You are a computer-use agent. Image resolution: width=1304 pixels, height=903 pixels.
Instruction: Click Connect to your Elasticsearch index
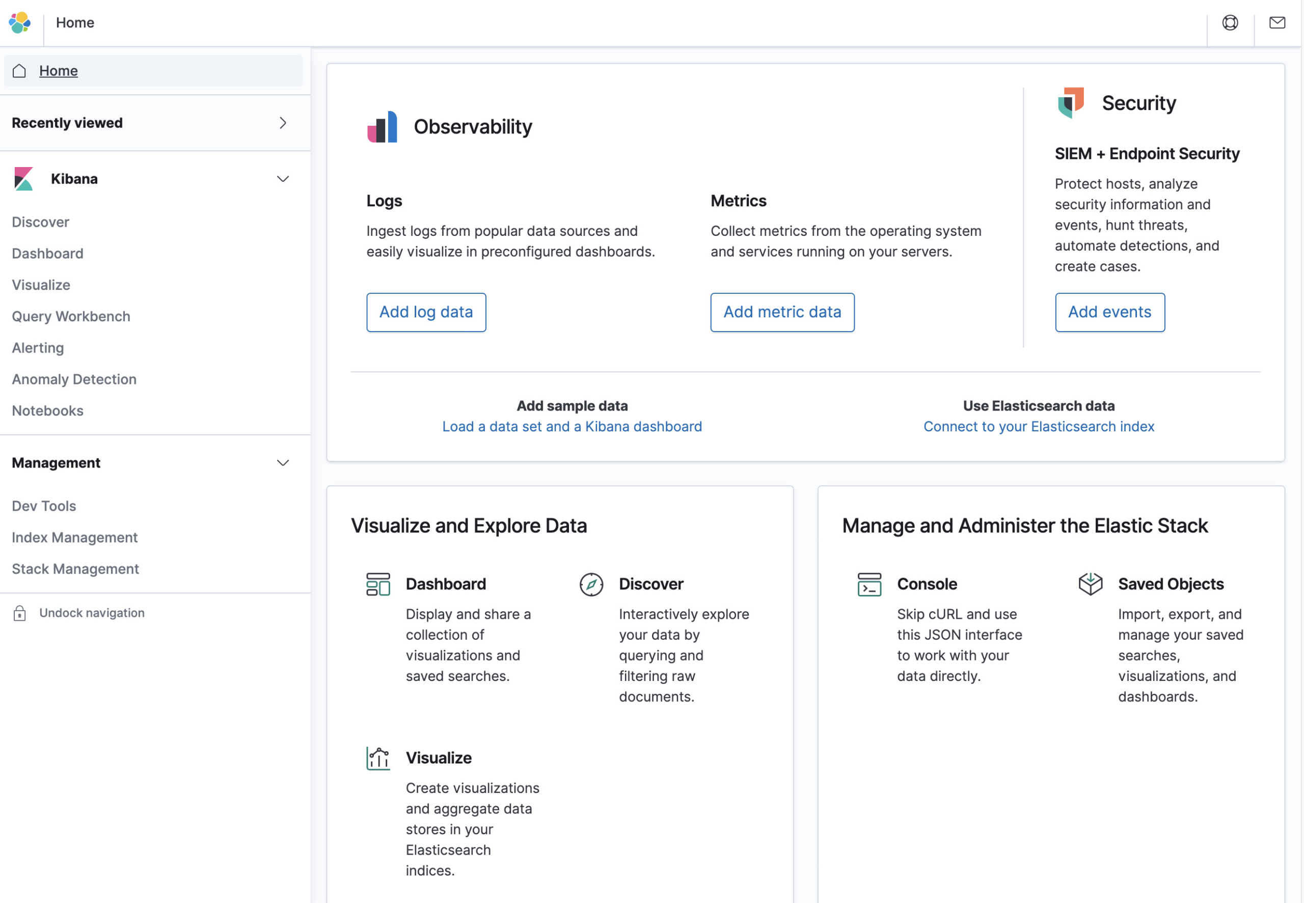(1039, 427)
